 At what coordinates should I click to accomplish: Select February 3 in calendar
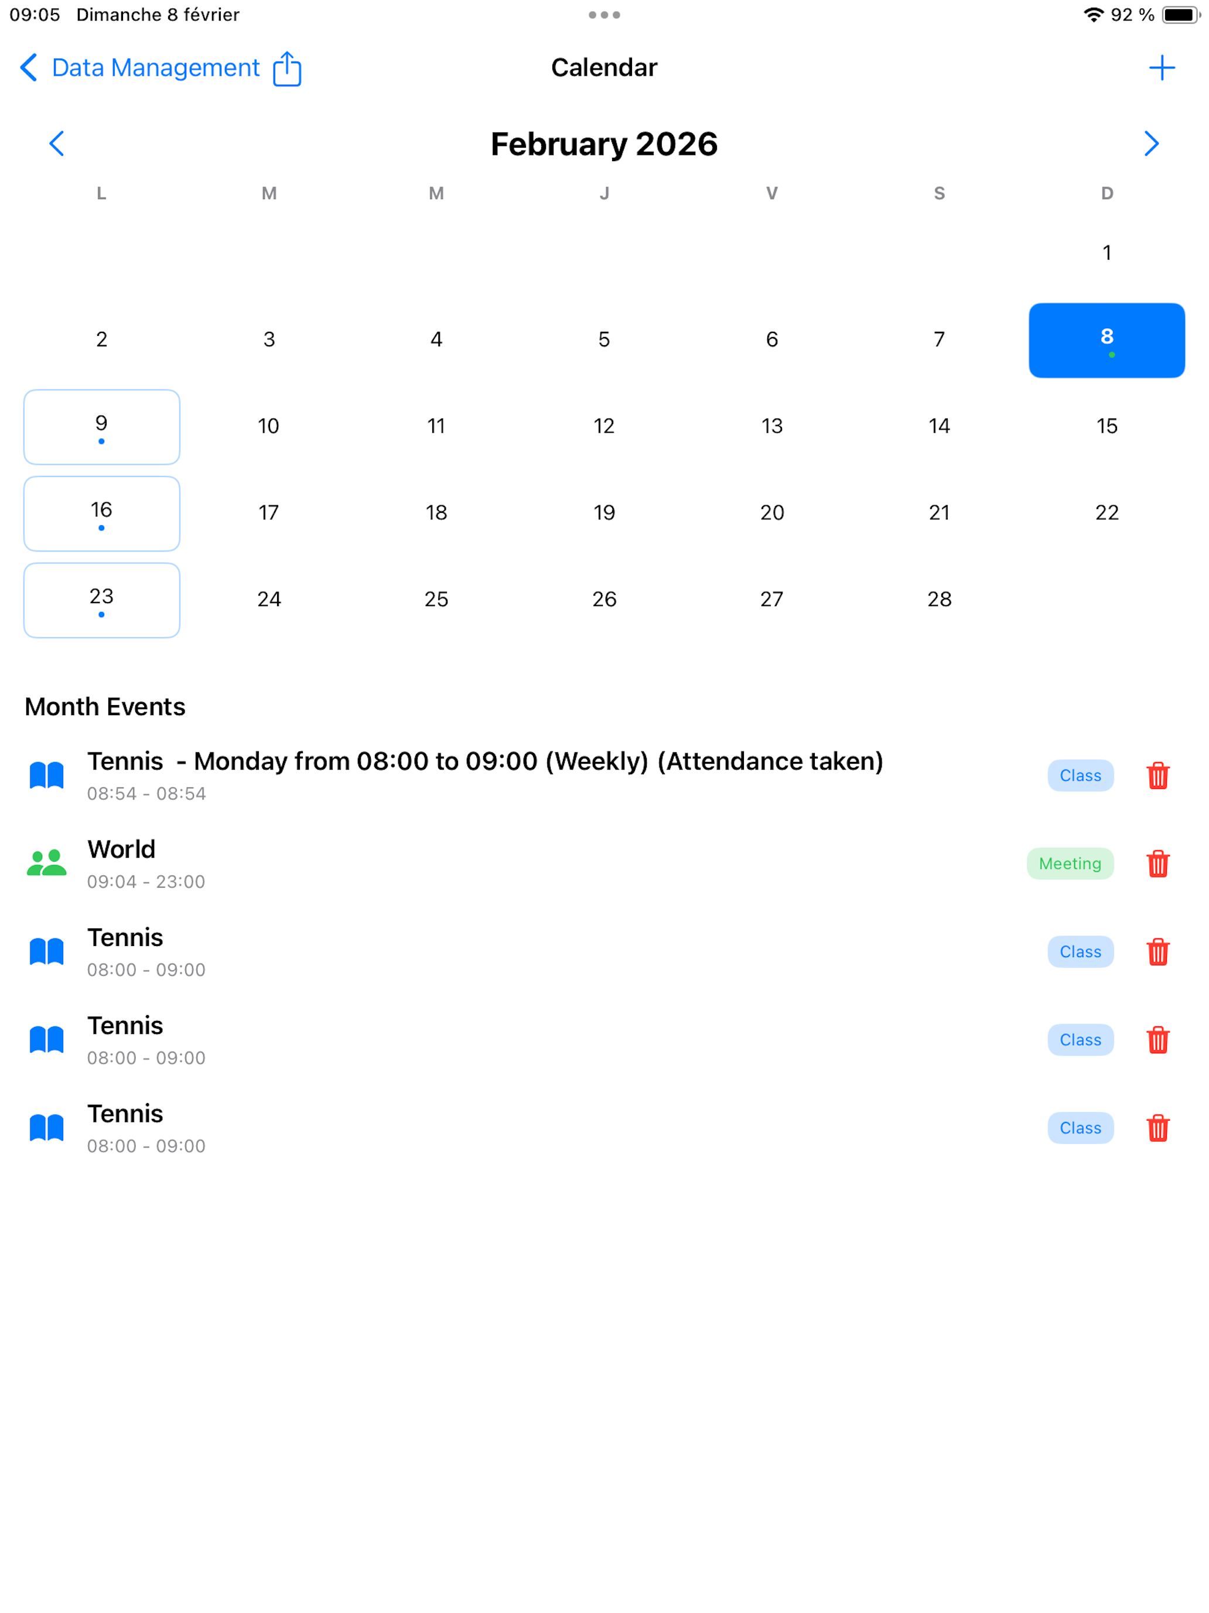[x=269, y=340]
